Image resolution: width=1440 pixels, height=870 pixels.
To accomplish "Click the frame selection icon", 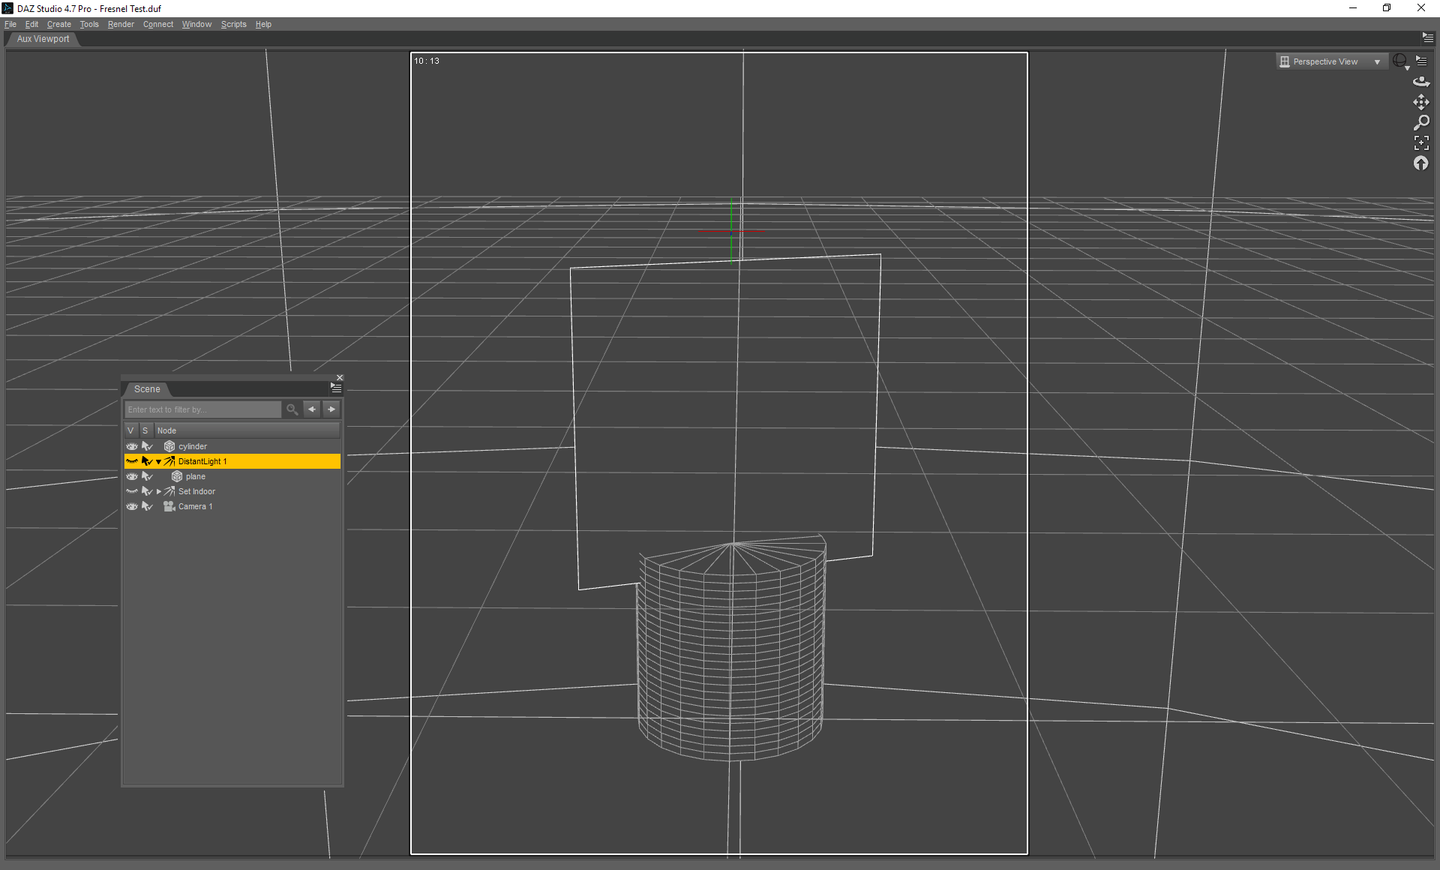I will coord(1420,142).
